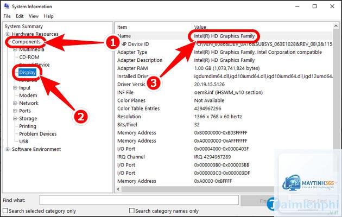Viewport: 342px width, 217px height.
Task: Click the 1.00 GB adapter RAM value
Action: click(227, 68)
